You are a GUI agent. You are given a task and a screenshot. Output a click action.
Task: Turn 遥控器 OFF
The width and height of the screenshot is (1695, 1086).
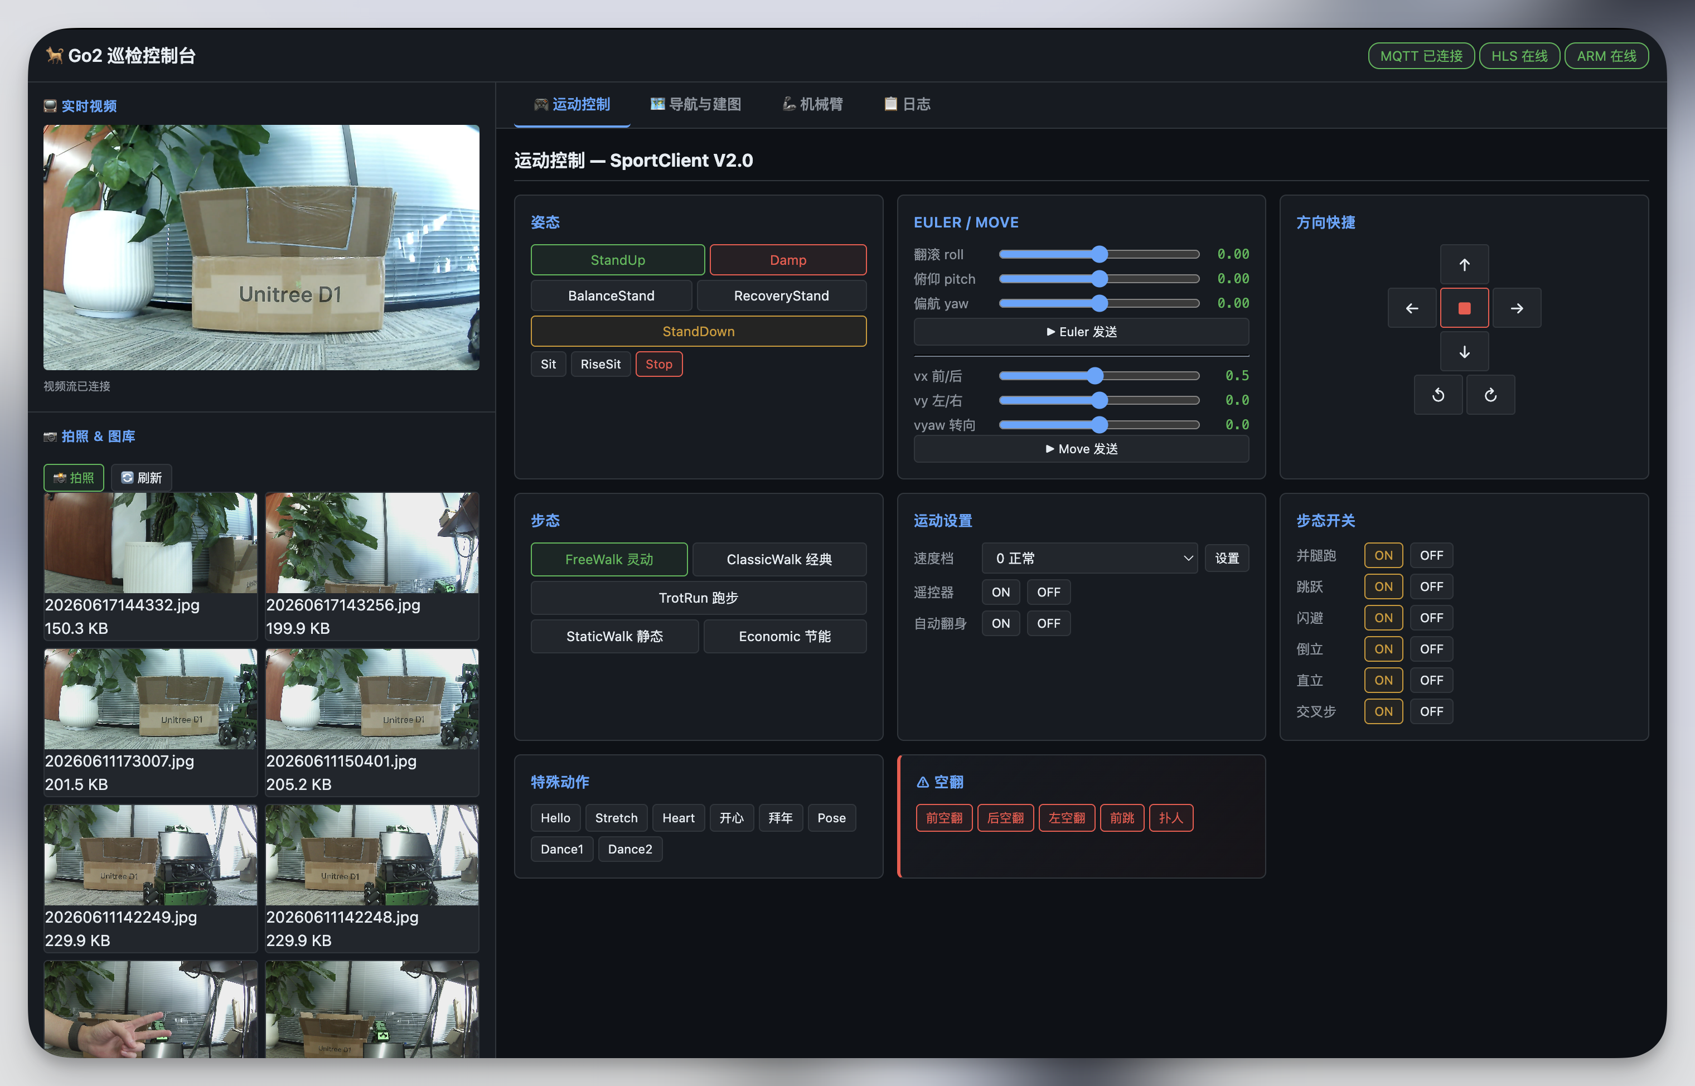[x=1048, y=593]
